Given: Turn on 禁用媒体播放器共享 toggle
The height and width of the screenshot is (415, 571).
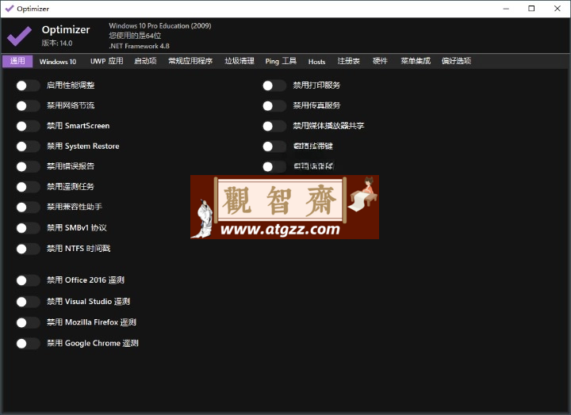Looking at the screenshot, I should [274, 126].
